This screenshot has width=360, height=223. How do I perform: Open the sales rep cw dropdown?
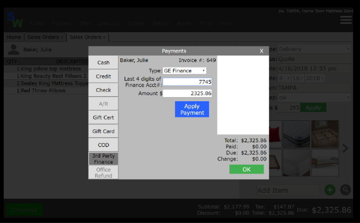tap(314, 98)
